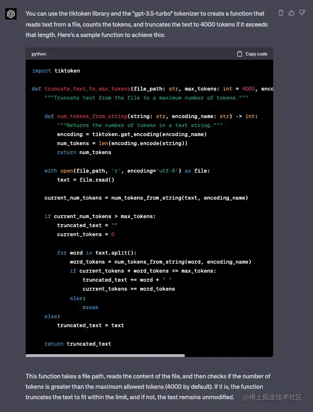This screenshot has width=313, height=412.
Task: Copy the response using clipboard icon
Action: pyautogui.click(x=281, y=13)
